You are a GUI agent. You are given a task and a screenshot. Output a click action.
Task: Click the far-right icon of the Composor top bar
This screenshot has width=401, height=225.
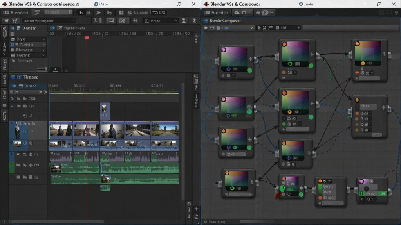tap(396, 12)
